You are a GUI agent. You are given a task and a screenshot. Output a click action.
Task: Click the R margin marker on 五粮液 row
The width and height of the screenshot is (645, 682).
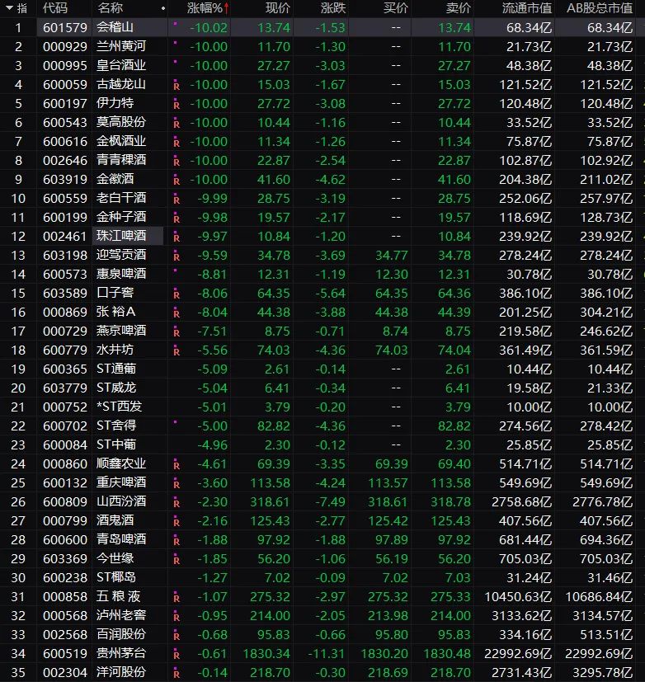click(x=177, y=598)
